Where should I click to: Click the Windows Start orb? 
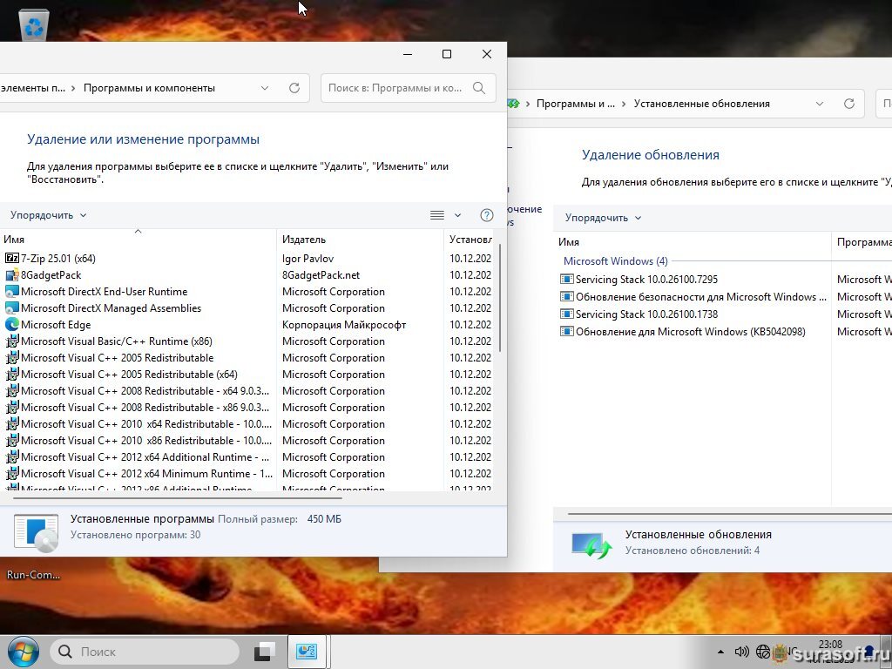[23, 652]
